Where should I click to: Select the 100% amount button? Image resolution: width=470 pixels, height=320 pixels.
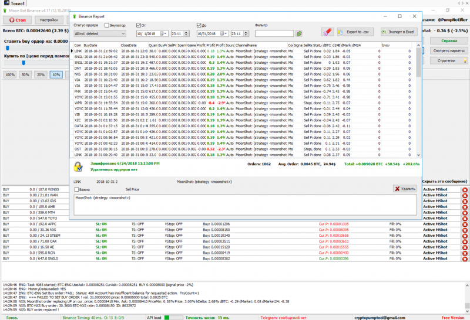pyautogui.click(x=10, y=75)
